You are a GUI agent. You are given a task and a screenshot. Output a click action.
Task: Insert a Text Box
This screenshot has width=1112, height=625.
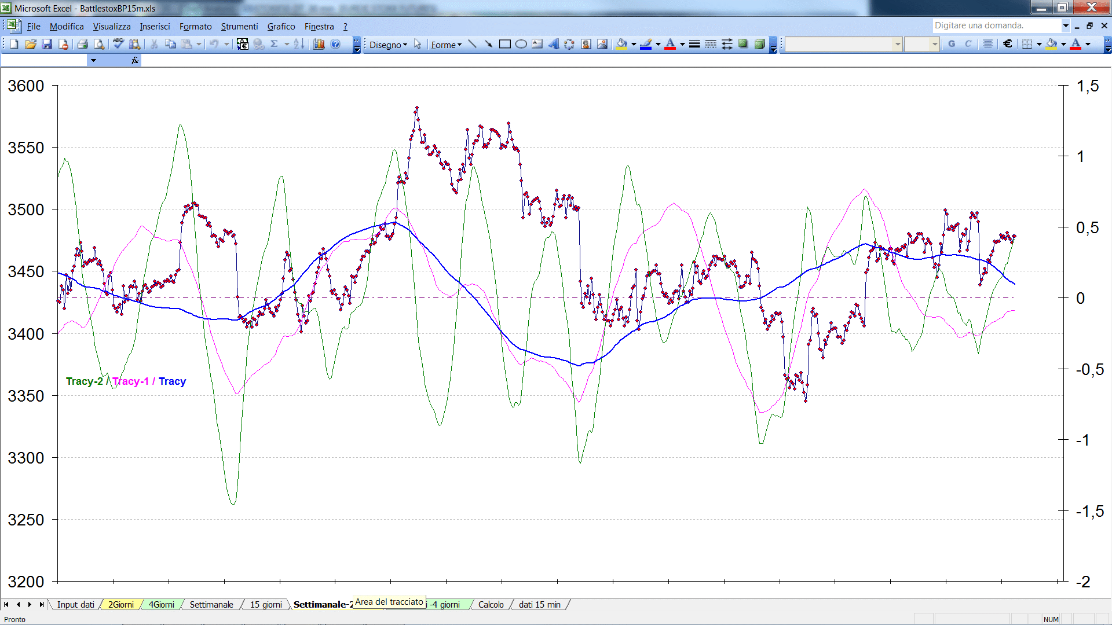coord(537,44)
